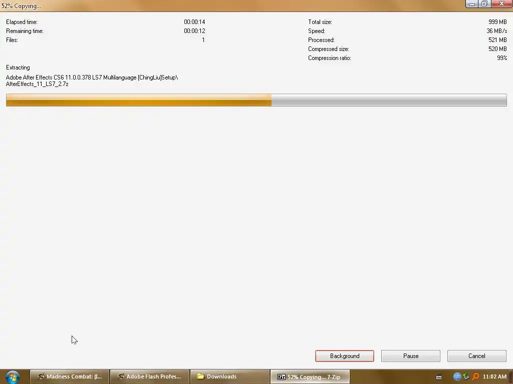This screenshot has height=384, width=513.
Task: Restore down the 7-Zip window
Action: (484, 4)
